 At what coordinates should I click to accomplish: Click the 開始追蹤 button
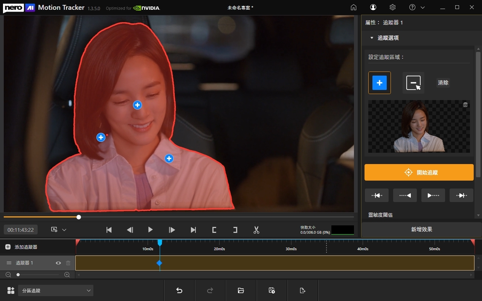[419, 172]
